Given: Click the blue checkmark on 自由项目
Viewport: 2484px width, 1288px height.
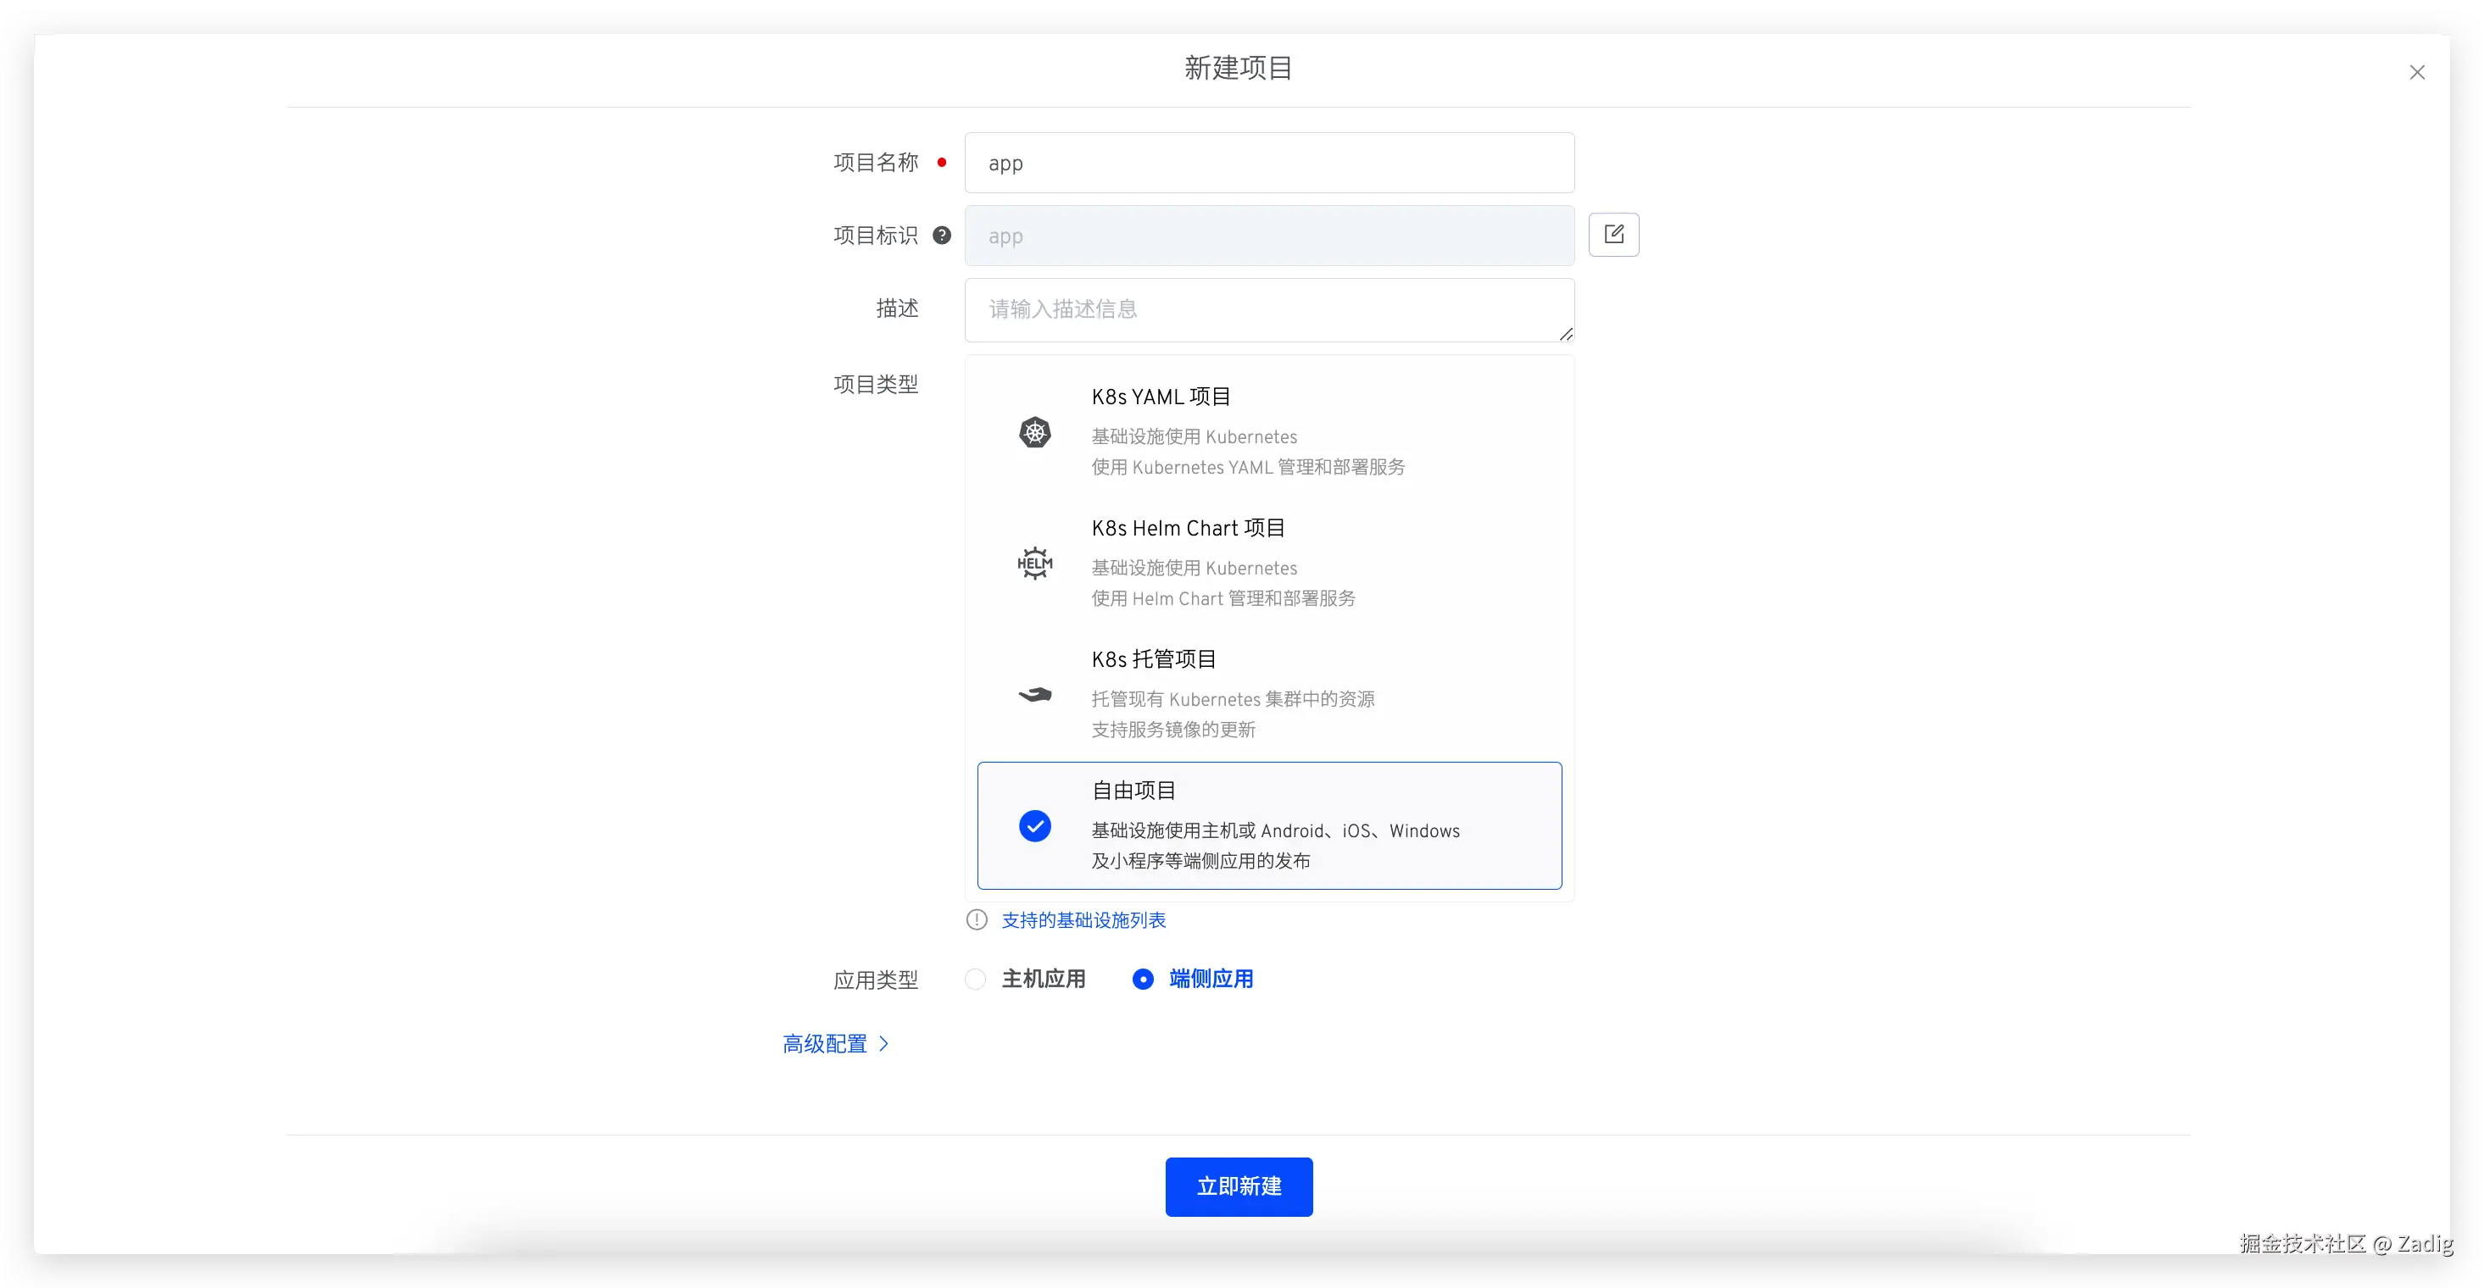Looking at the screenshot, I should [1034, 826].
